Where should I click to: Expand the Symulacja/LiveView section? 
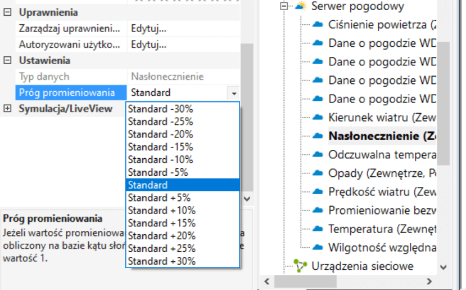[x=7, y=109]
